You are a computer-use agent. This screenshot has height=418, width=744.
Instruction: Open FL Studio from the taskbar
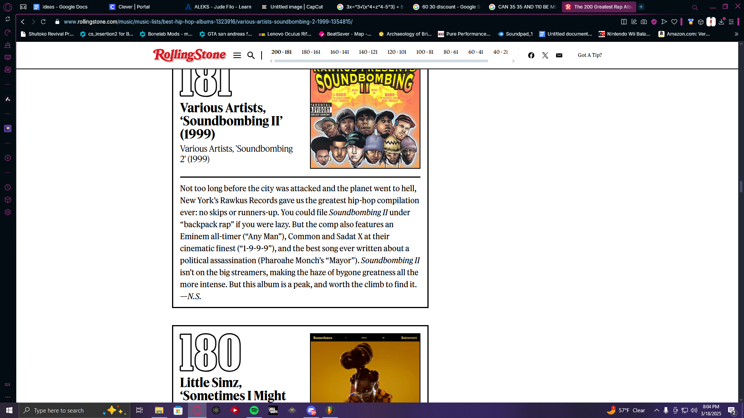pos(330,410)
